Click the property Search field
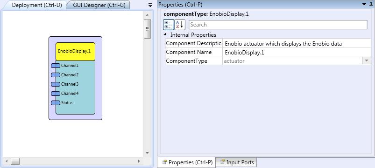The width and height of the screenshot is (375, 168). click(278, 25)
